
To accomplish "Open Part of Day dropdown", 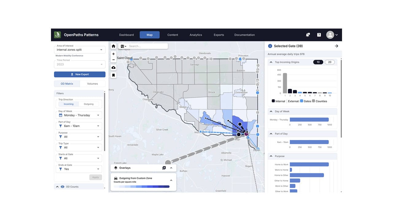I will (79, 126).
